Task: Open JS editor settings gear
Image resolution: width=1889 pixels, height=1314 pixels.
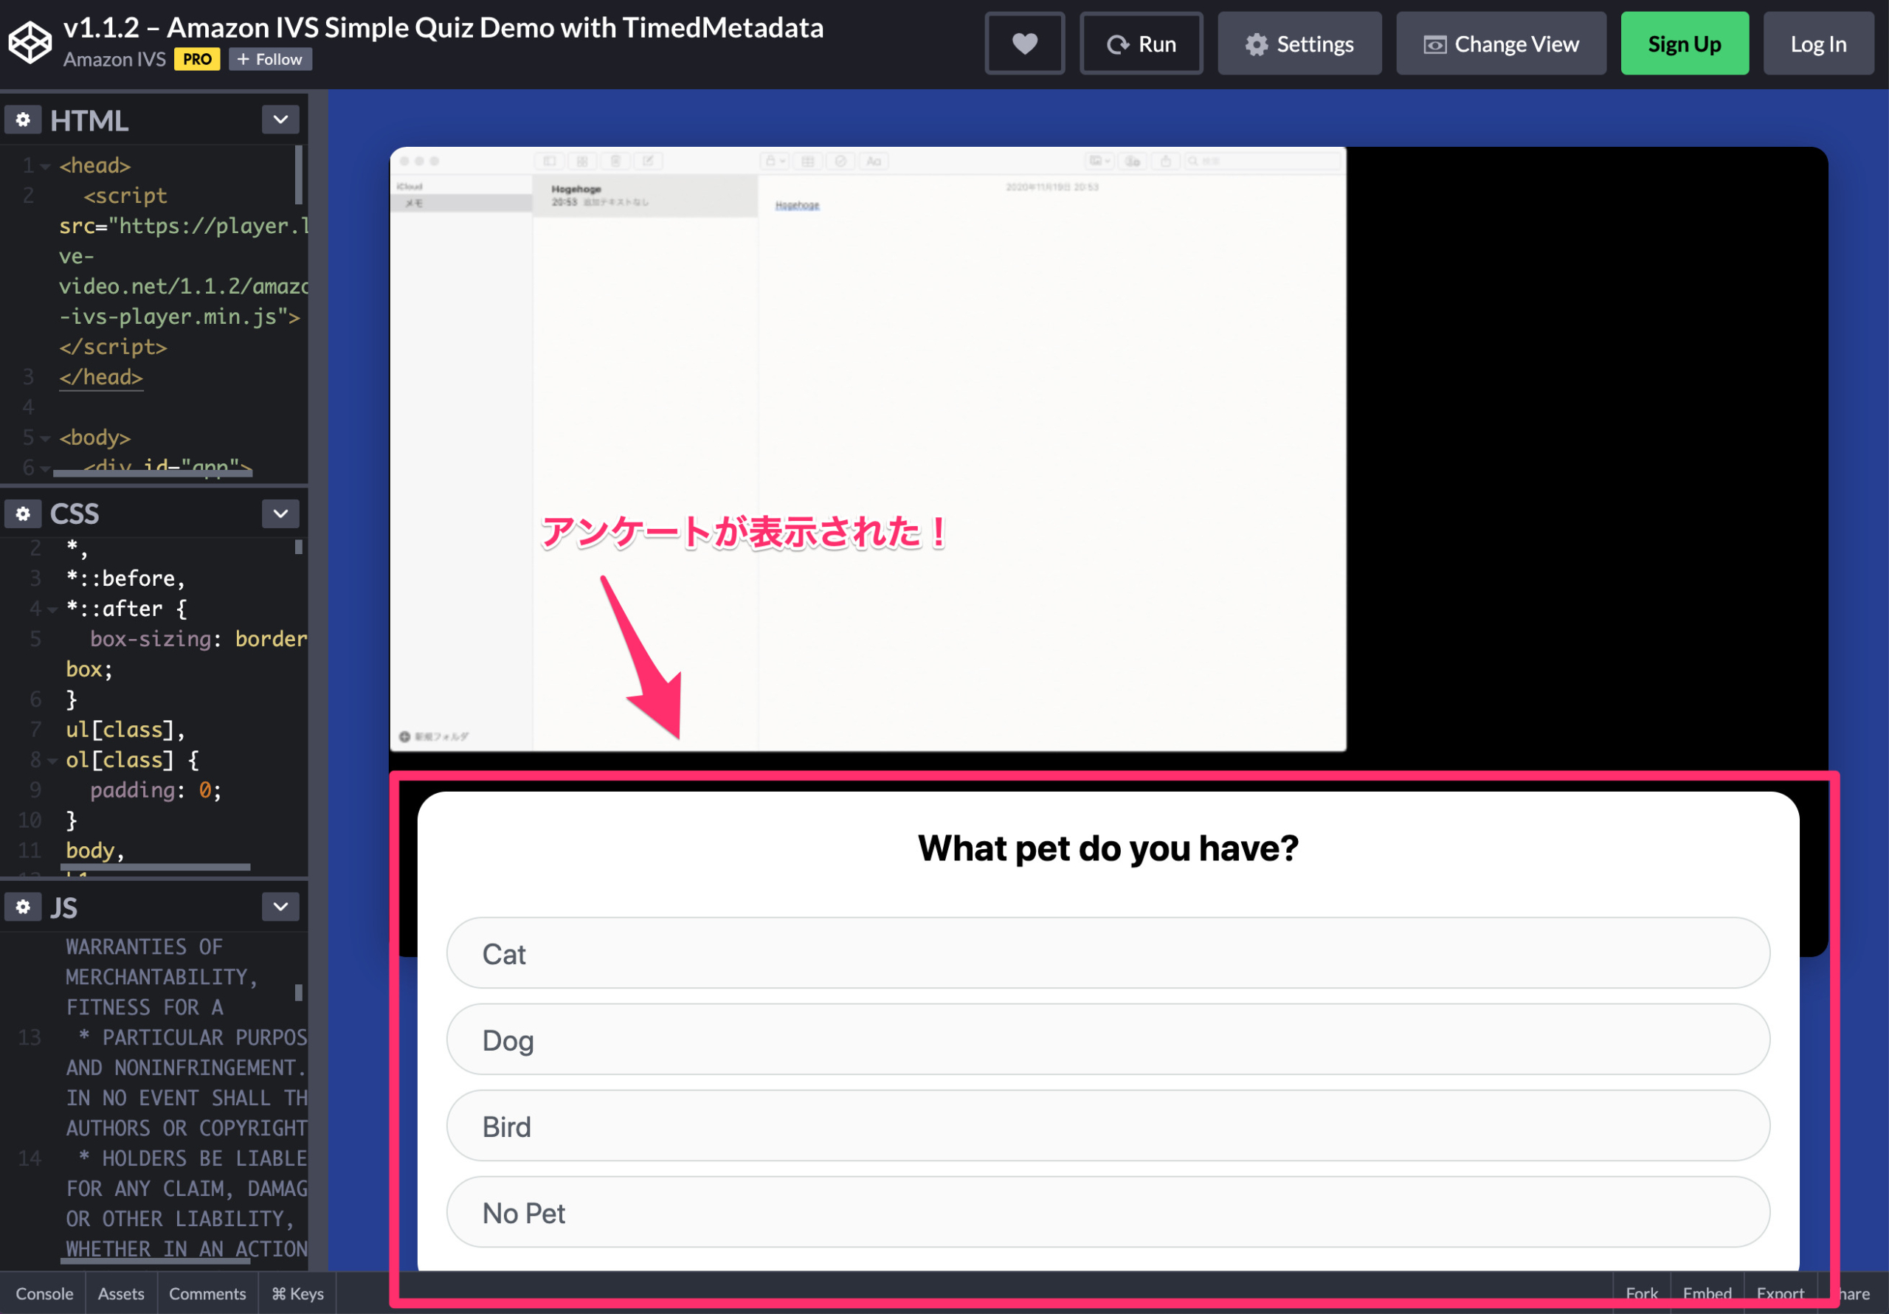Action: point(23,907)
